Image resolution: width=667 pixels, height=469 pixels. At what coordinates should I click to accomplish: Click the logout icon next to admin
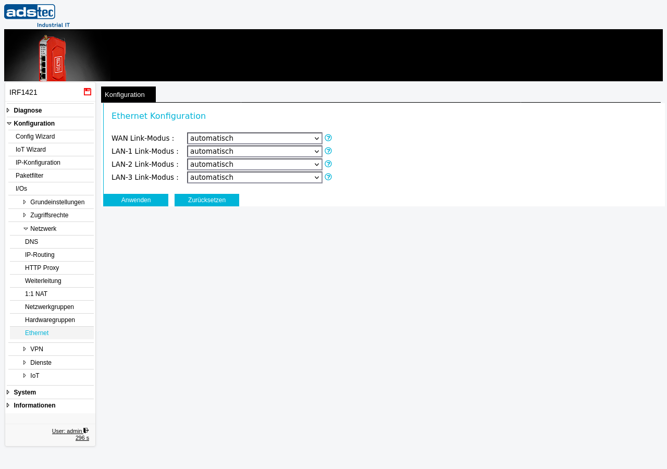point(86,430)
